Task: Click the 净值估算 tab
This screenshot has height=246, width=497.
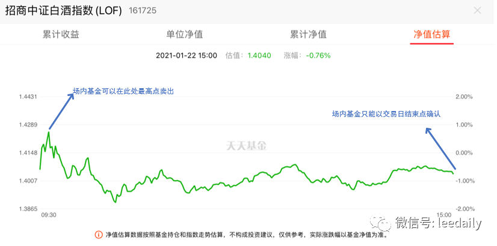Action: (431, 34)
